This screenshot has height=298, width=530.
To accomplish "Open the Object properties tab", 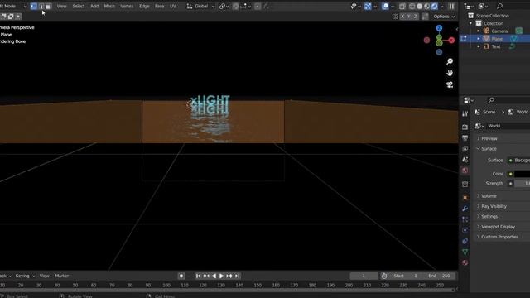I will pos(465,197).
